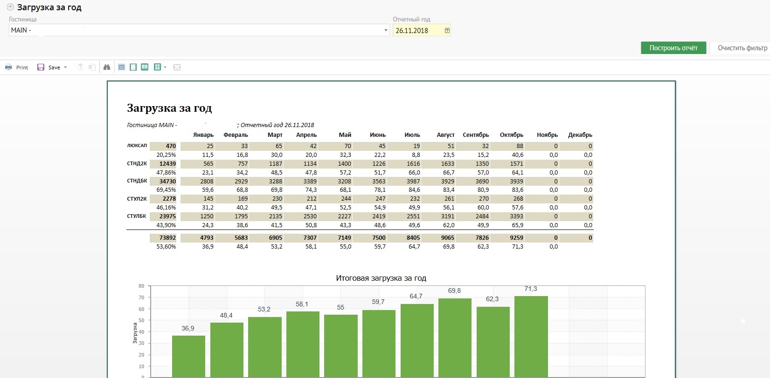Click the greyed-out first toolbar page icon

click(80, 67)
